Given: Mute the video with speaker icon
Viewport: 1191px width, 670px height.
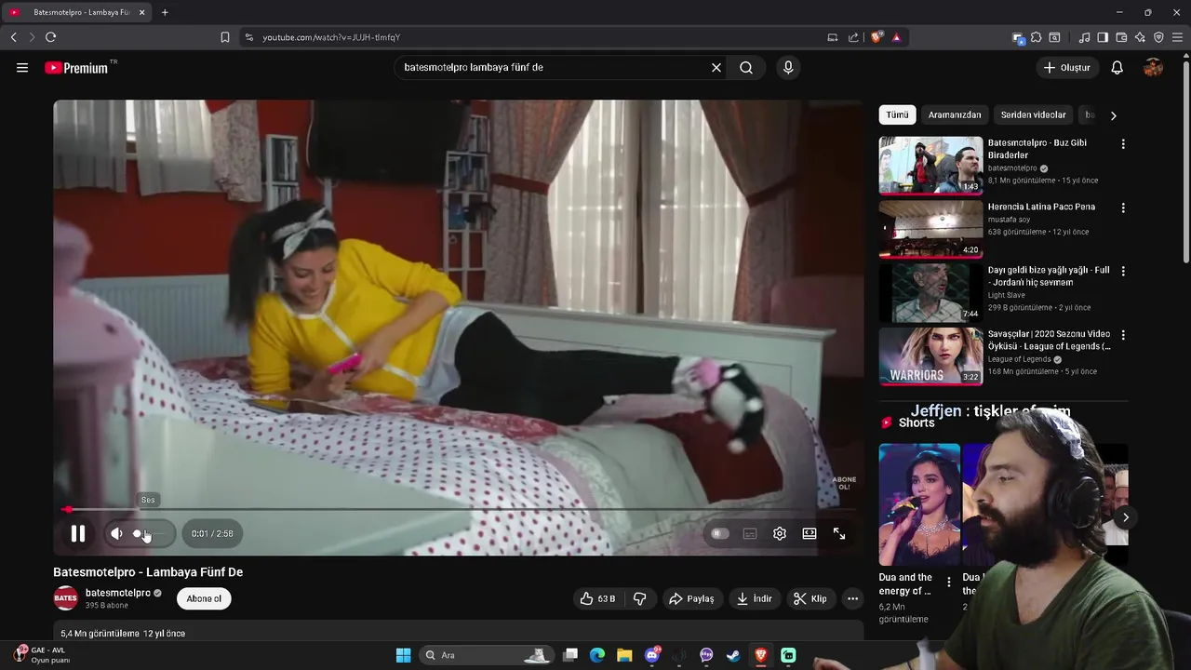Looking at the screenshot, I should (x=116, y=533).
